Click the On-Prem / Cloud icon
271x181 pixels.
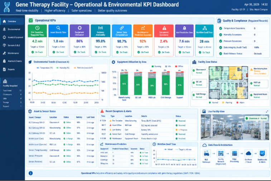248,153
